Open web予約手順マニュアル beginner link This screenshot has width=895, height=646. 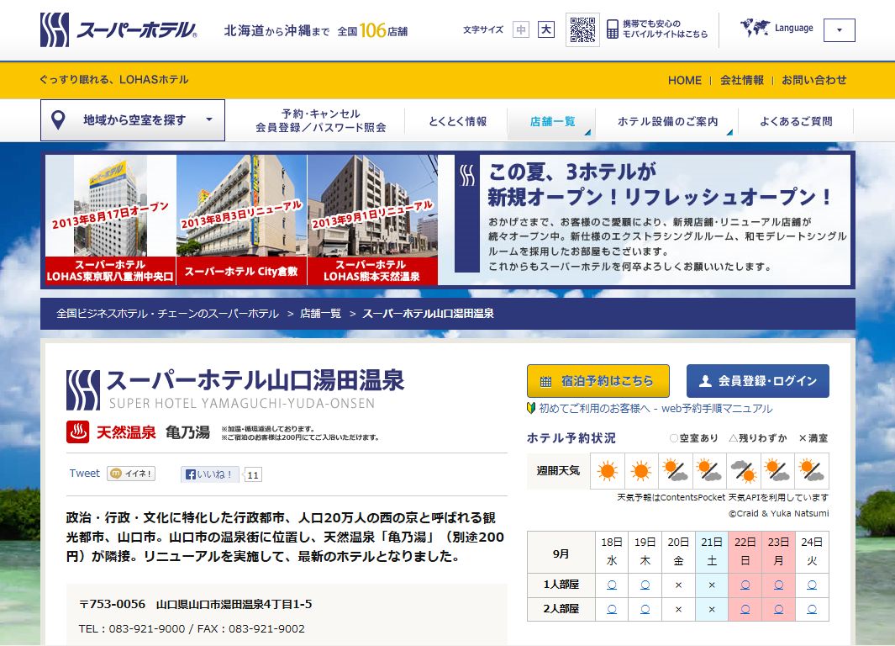[655, 409]
